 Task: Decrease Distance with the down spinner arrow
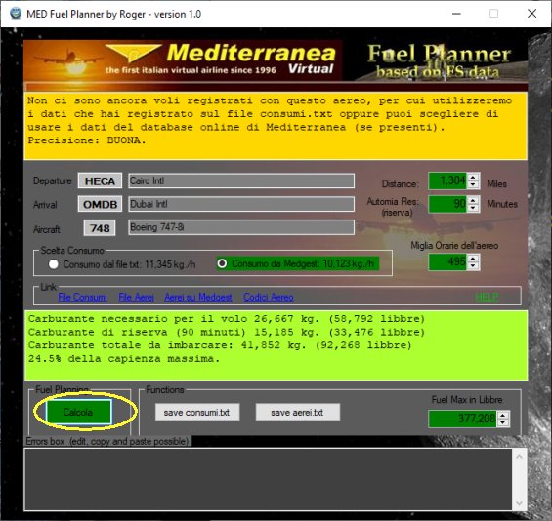pyautogui.click(x=473, y=185)
